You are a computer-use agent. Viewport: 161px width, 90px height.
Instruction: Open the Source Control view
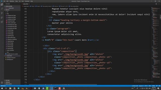[2, 13]
